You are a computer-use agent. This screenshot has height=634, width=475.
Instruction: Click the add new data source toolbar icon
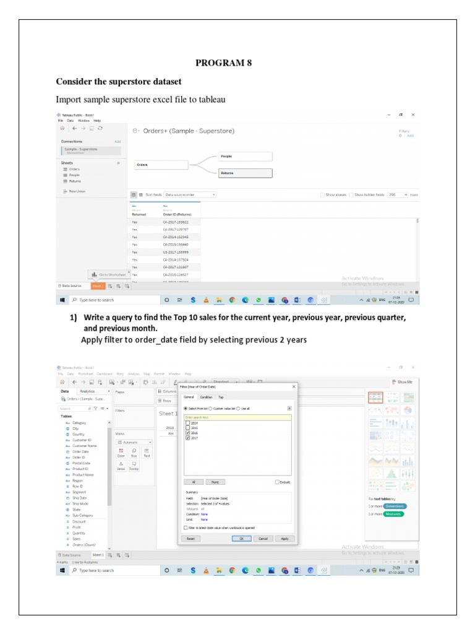[100, 382]
